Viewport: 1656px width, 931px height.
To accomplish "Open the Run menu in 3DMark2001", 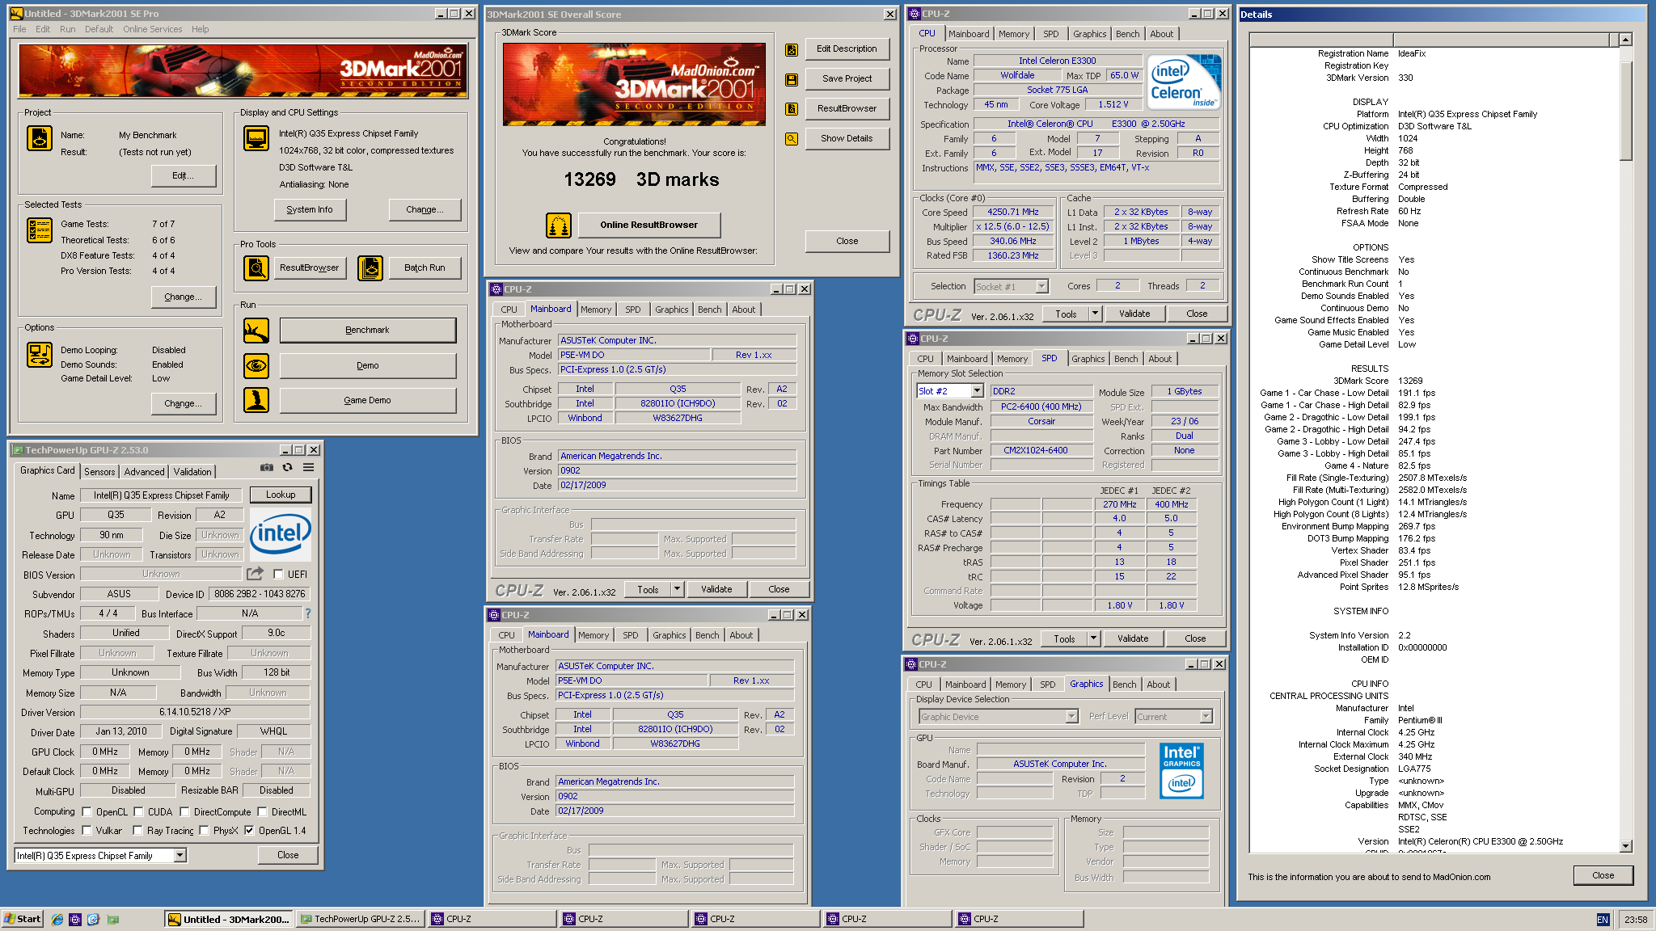I will pos(67,29).
